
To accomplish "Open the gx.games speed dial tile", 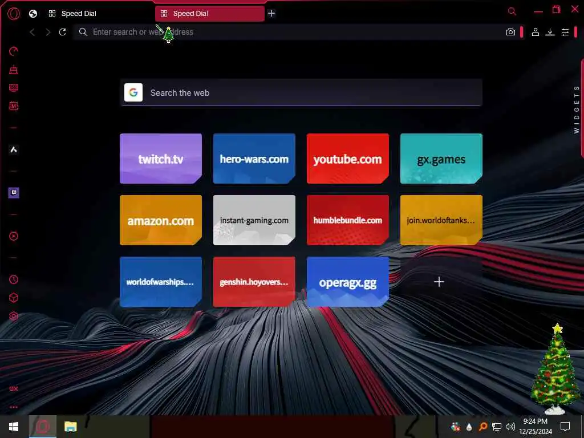I will [x=441, y=159].
